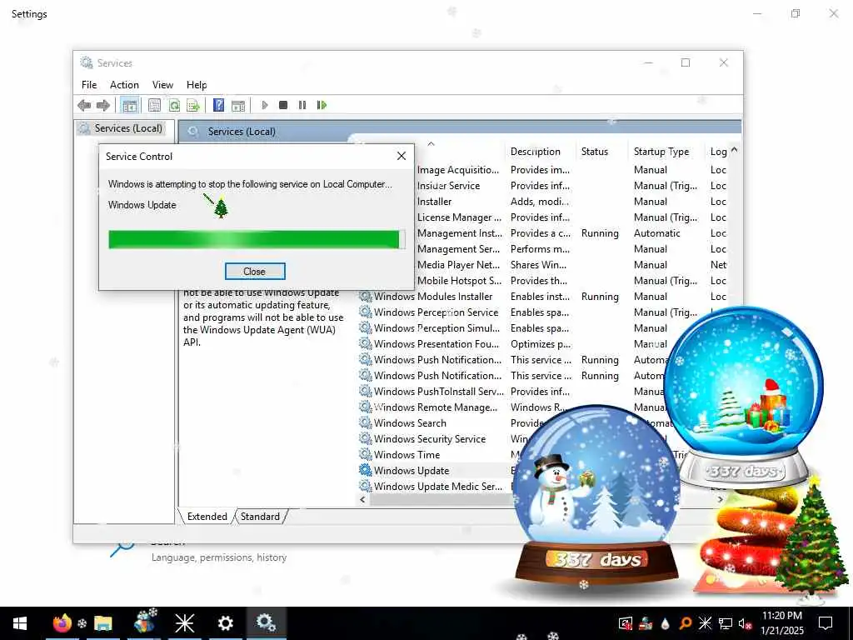Sort by Startup Type column header
This screenshot has width=853, height=640.
point(661,152)
